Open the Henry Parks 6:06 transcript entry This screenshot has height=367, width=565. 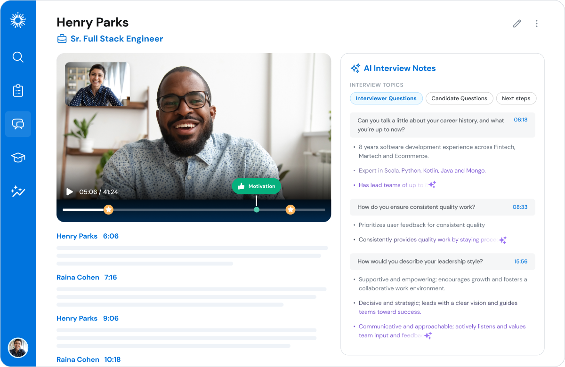[88, 236]
